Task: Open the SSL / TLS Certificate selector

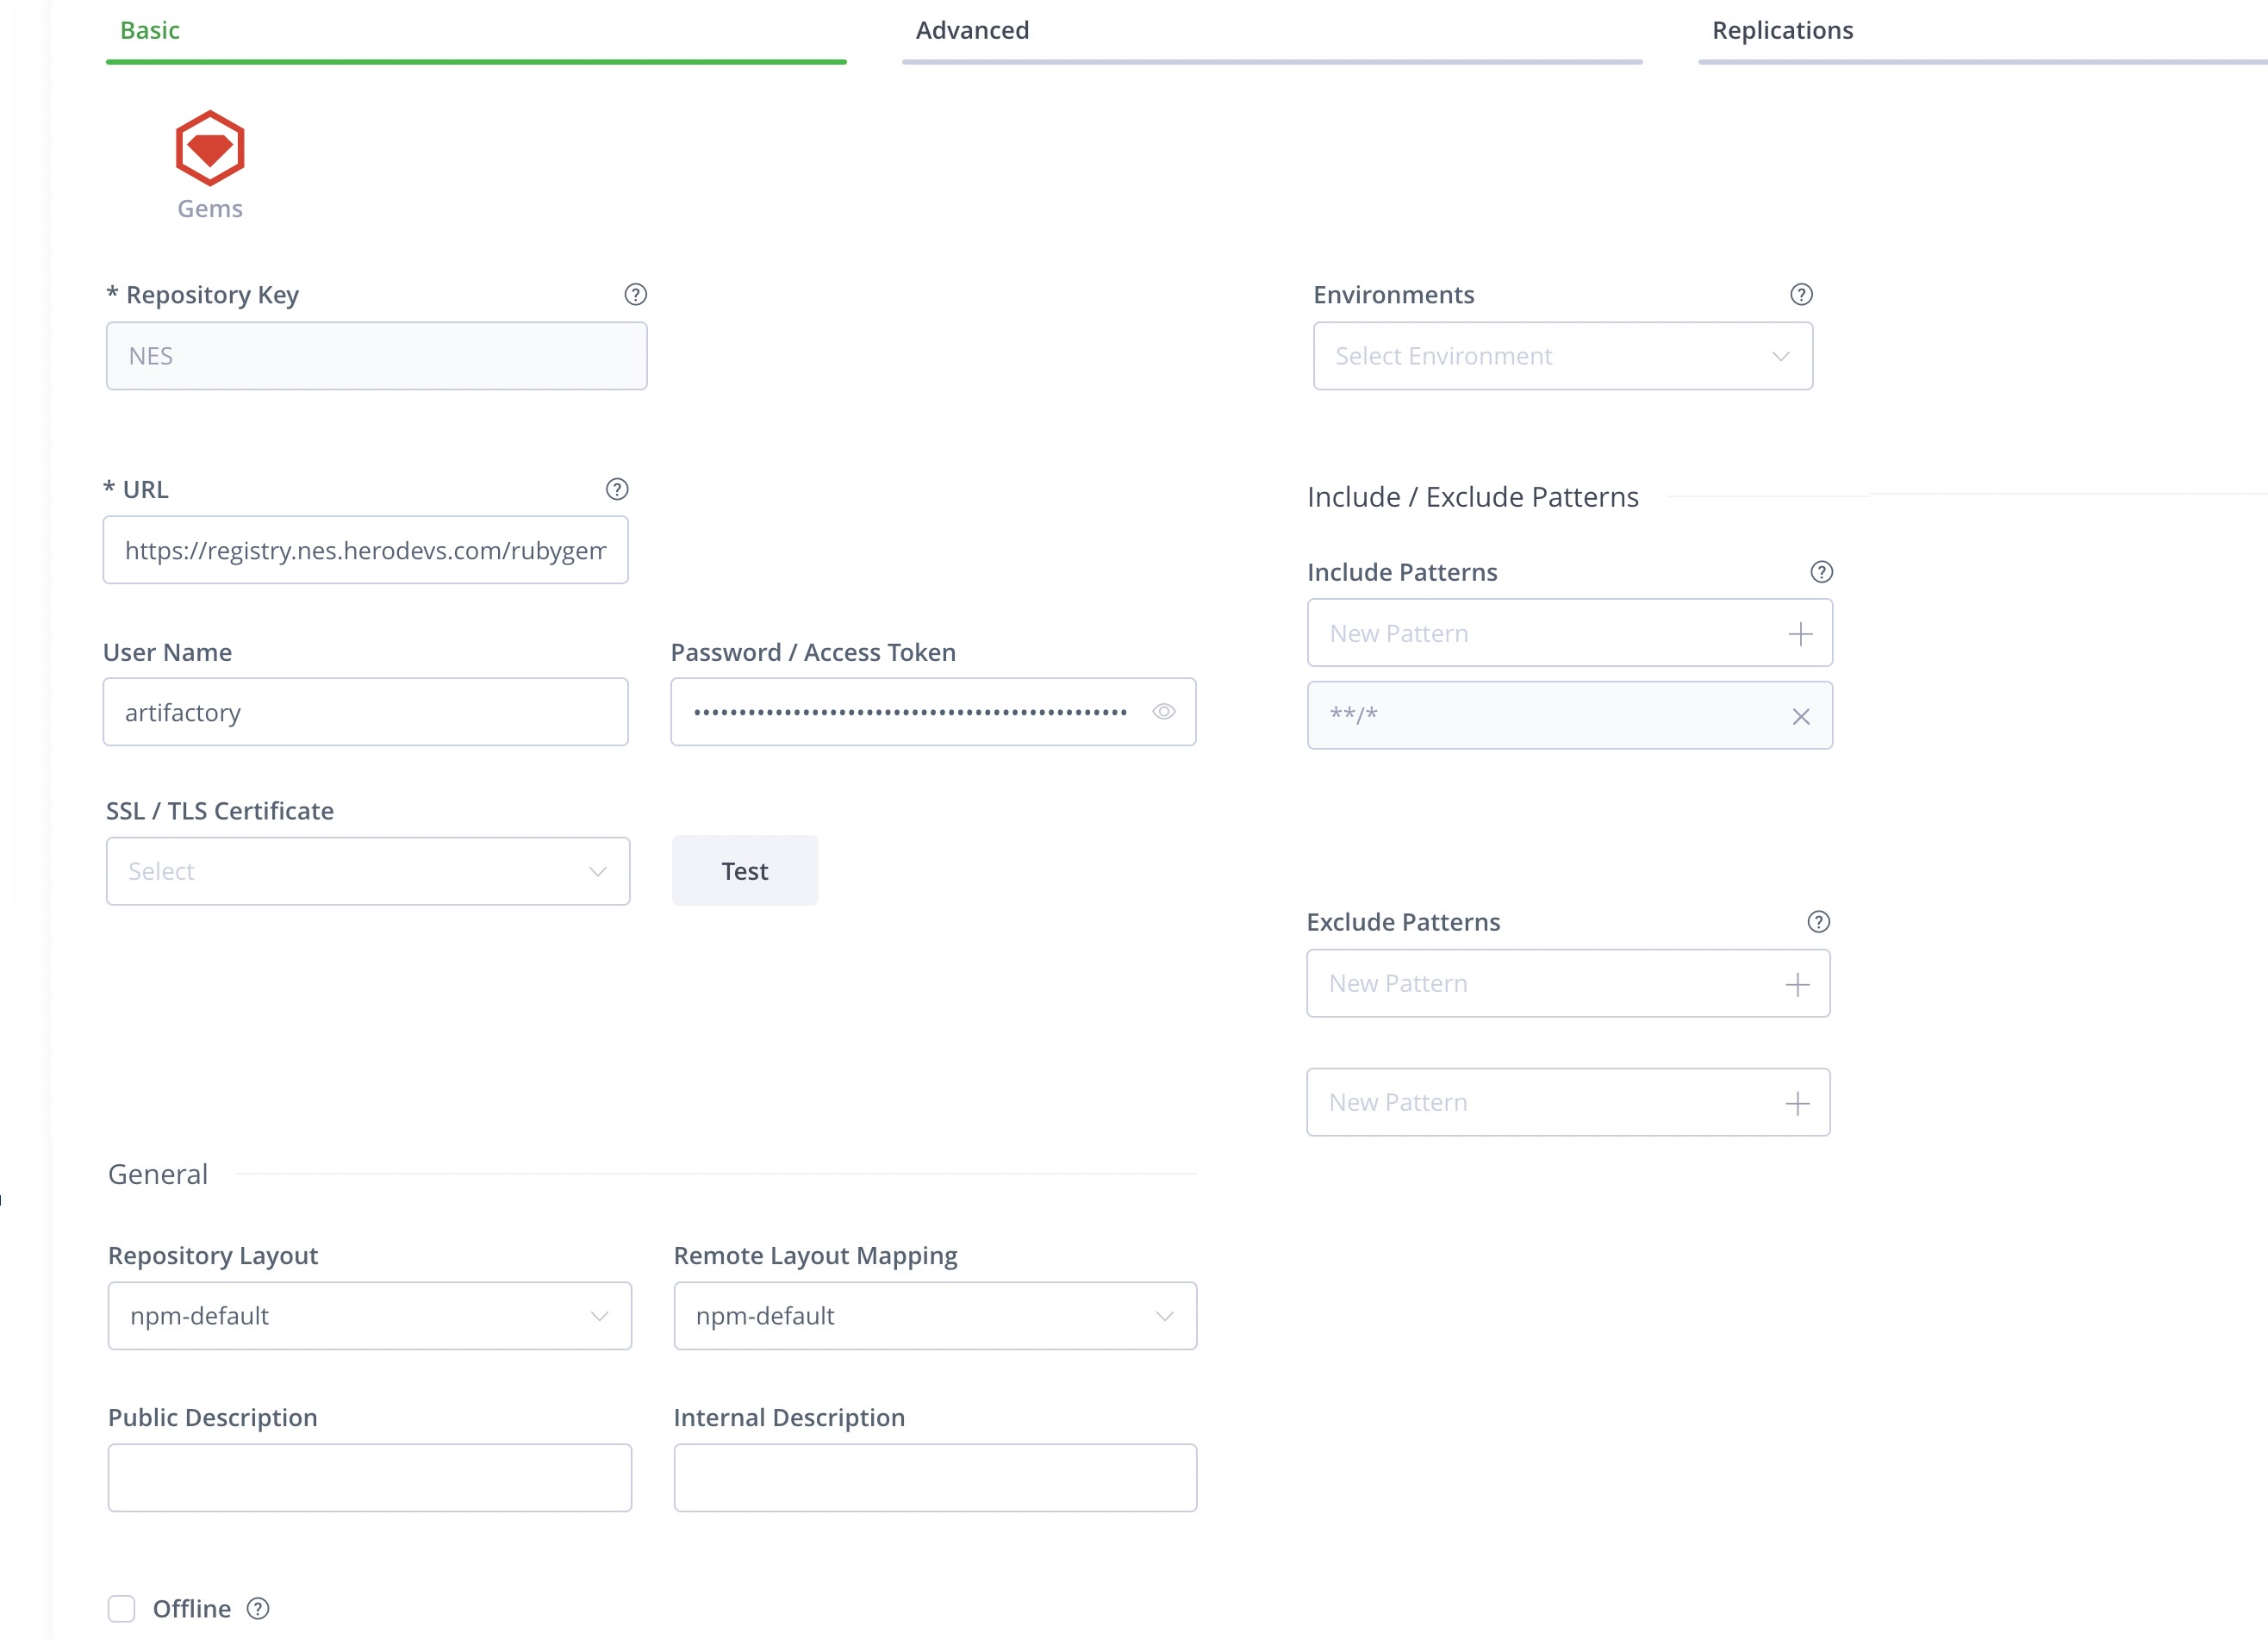Action: [x=368, y=871]
